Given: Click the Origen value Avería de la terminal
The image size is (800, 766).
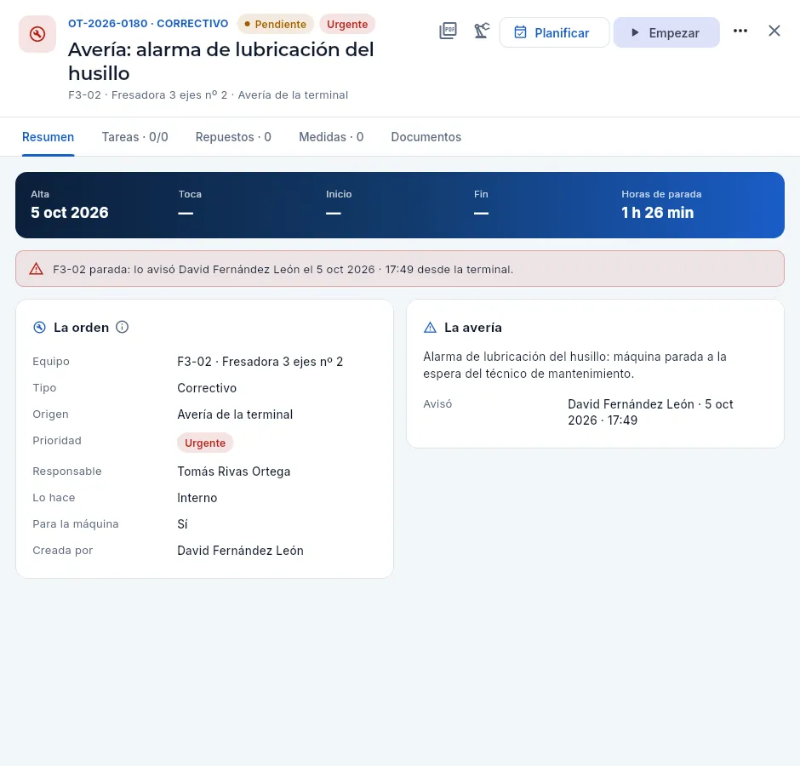Looking at the screenshot, I should tap(235, 414).
